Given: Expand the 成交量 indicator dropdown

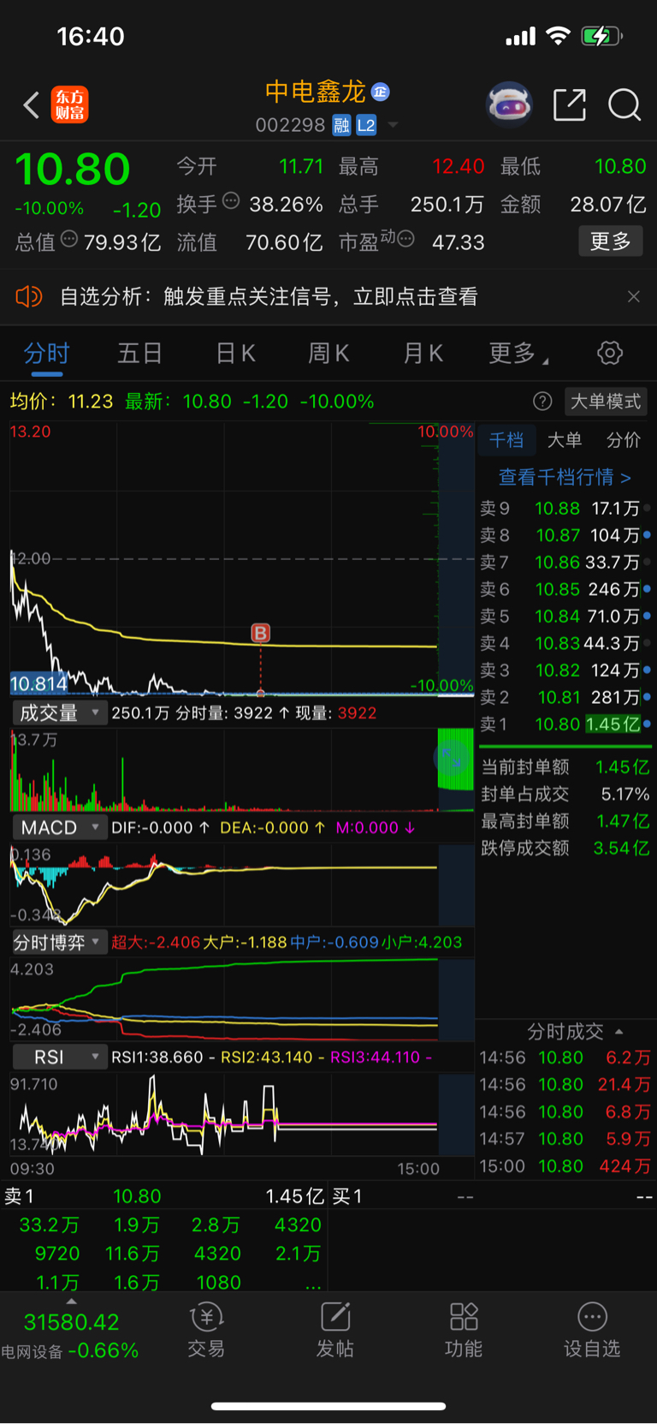Looking at the screenshot, I should pos(58,712).
